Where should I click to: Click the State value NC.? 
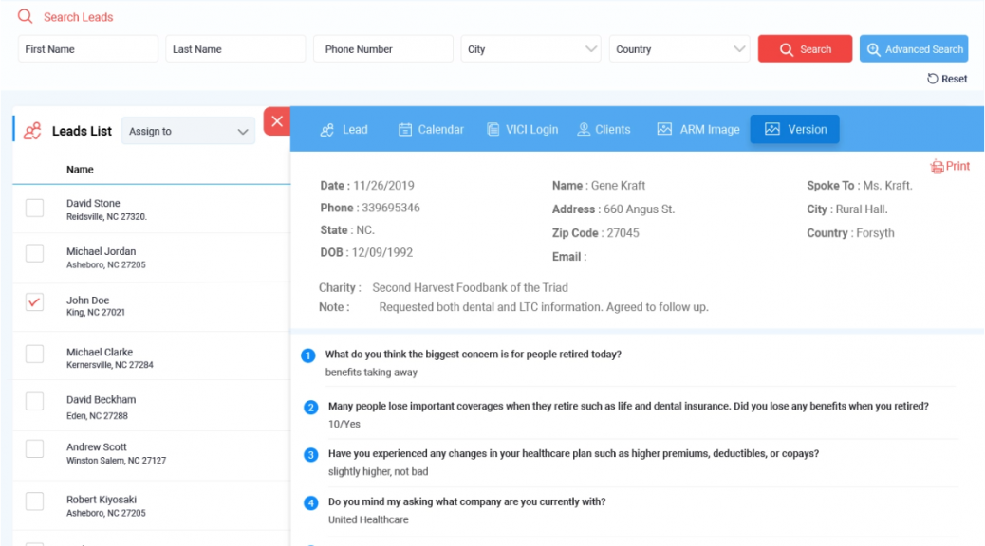pos(365,230)
